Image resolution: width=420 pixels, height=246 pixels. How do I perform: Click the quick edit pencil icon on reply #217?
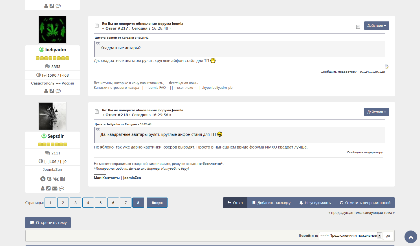click(386, 67)
